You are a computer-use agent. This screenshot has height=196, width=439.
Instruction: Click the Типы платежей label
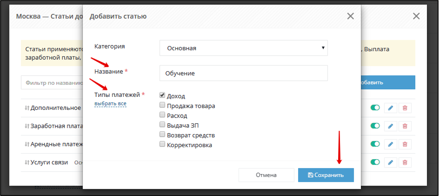click(117, 95)
